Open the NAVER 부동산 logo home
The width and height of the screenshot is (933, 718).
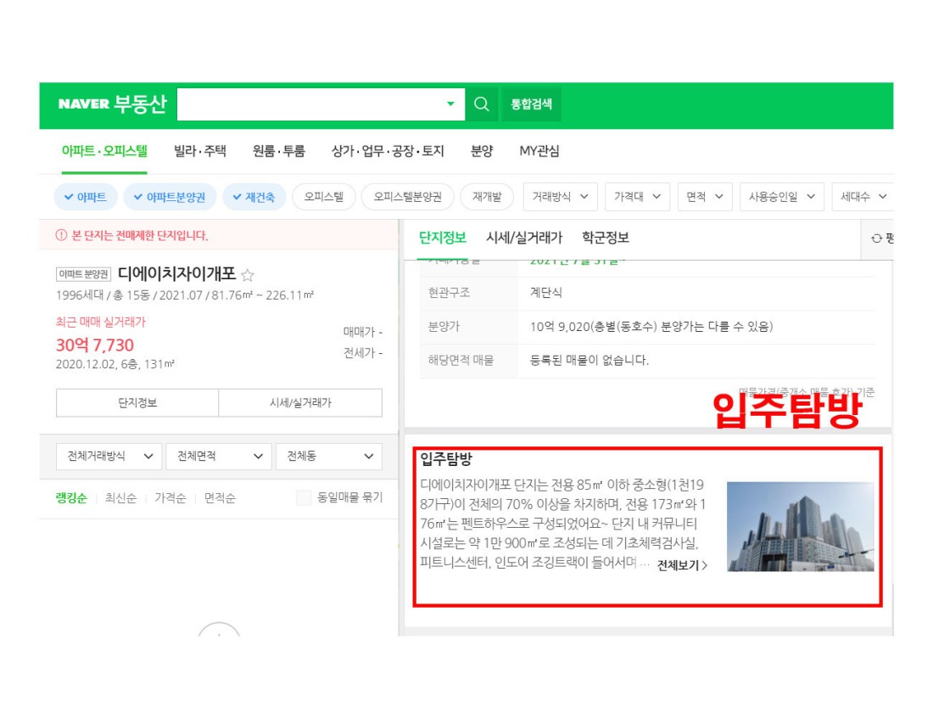coord(113,104)
